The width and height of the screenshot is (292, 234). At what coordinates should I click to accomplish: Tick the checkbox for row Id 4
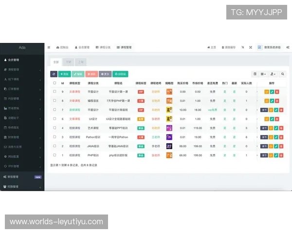(55, 128)
